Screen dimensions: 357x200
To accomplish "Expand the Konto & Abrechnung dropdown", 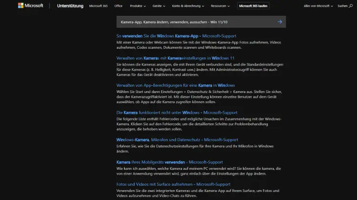I will (188, 6).
